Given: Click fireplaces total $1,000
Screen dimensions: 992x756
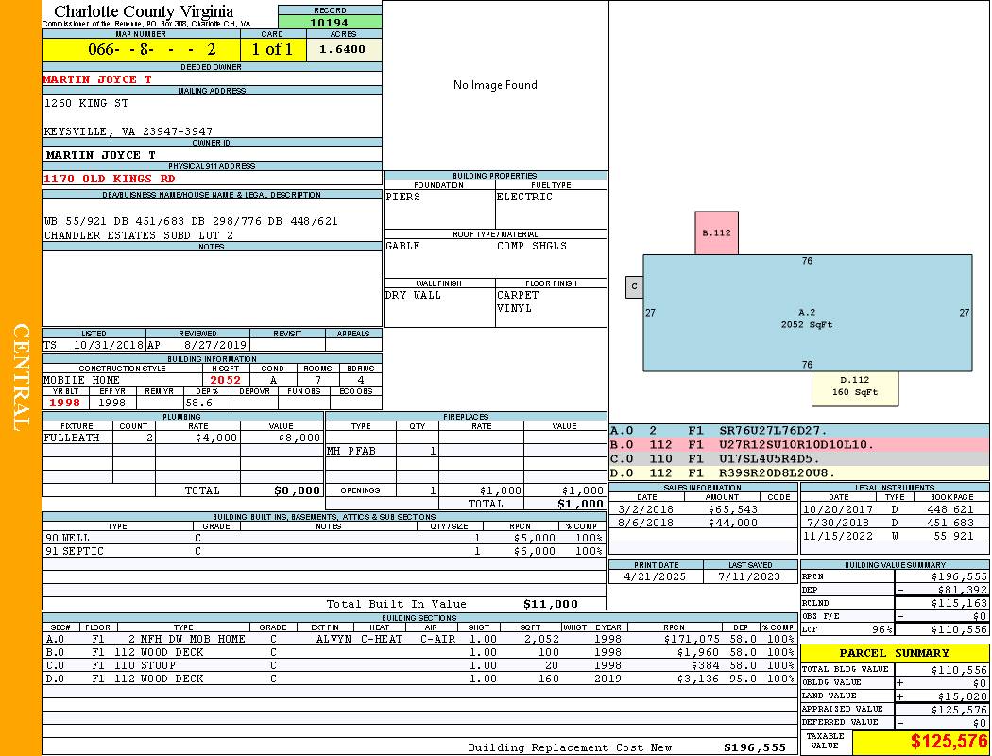Looking at the screenshot, I should point(580,505).
